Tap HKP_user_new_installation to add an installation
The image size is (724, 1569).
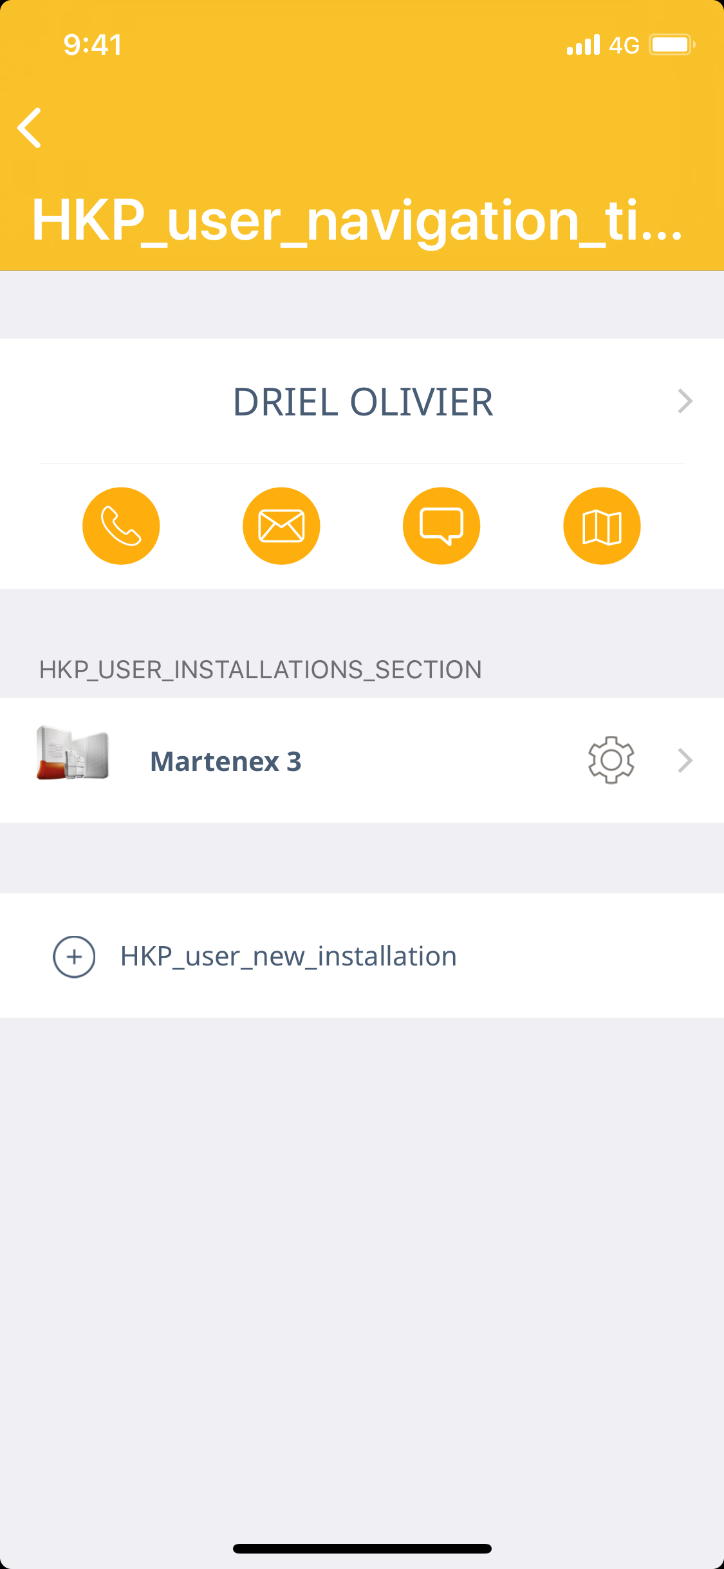coord(288,956)
